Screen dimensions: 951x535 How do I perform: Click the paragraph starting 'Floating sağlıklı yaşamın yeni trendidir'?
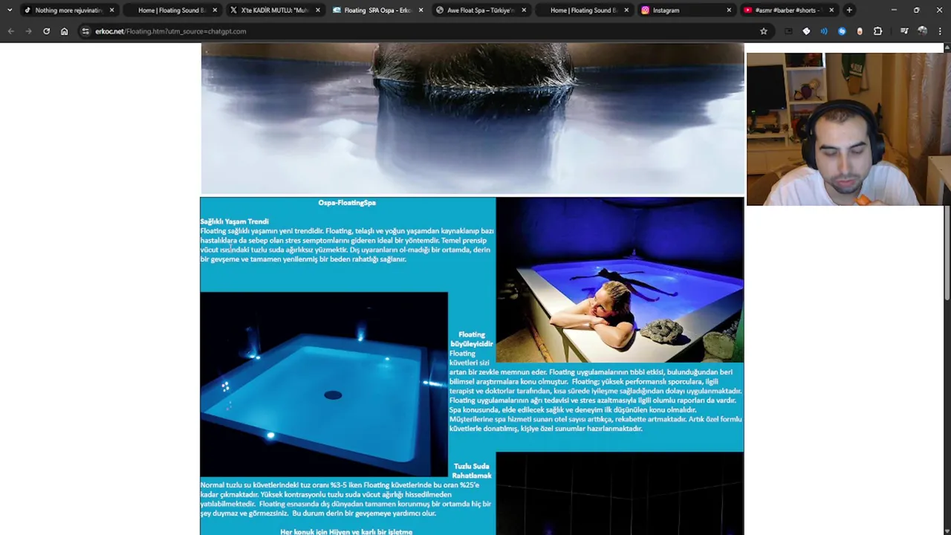(x=347, y=245)
